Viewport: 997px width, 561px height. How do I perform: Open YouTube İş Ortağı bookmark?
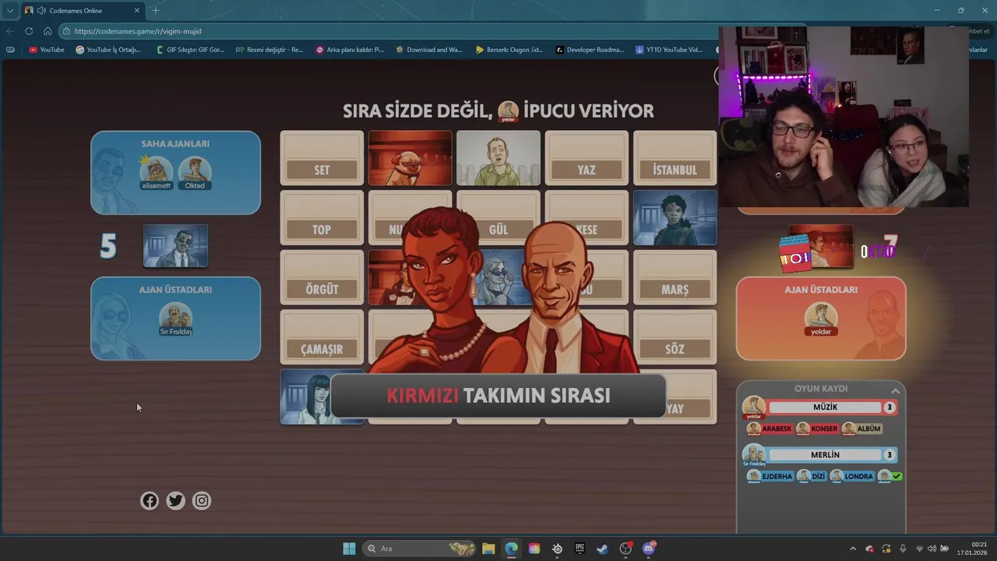tap(108, 50)
